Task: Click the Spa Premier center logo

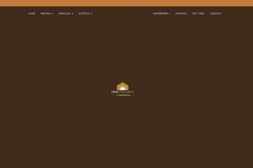Action: pos(122,89)
